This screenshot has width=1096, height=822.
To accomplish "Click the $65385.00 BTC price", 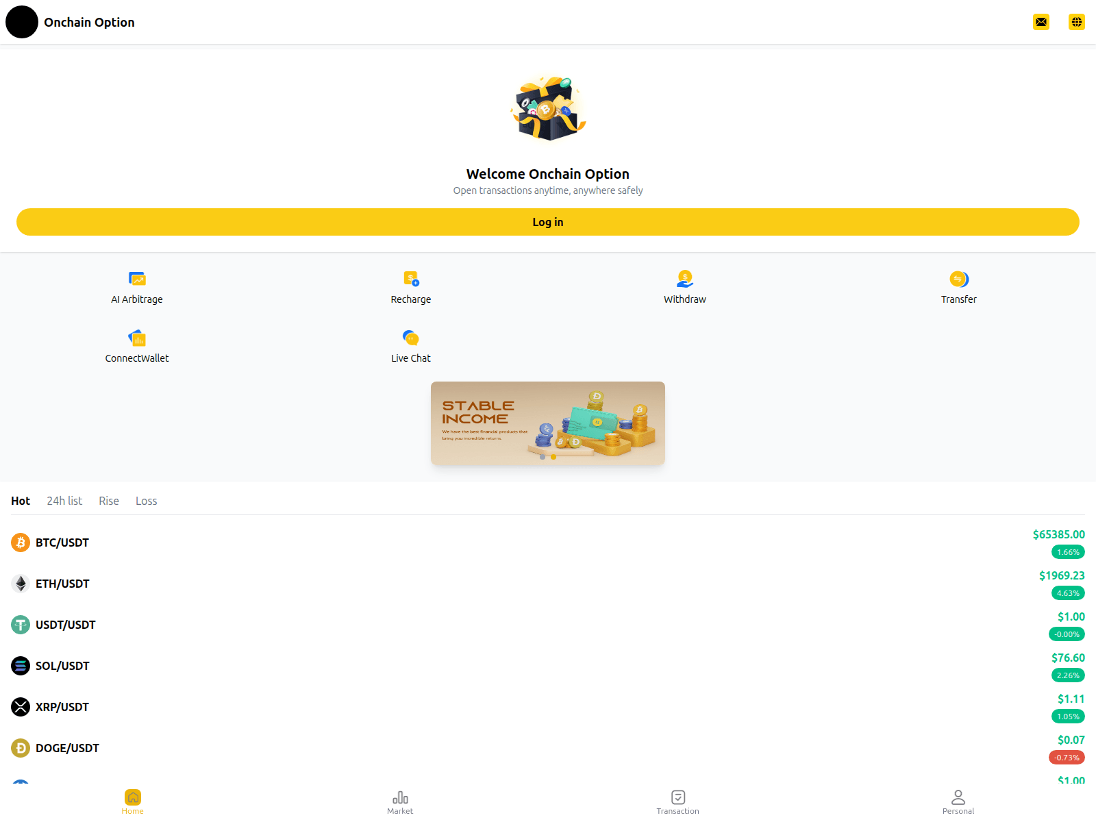I will point(1059,534).
